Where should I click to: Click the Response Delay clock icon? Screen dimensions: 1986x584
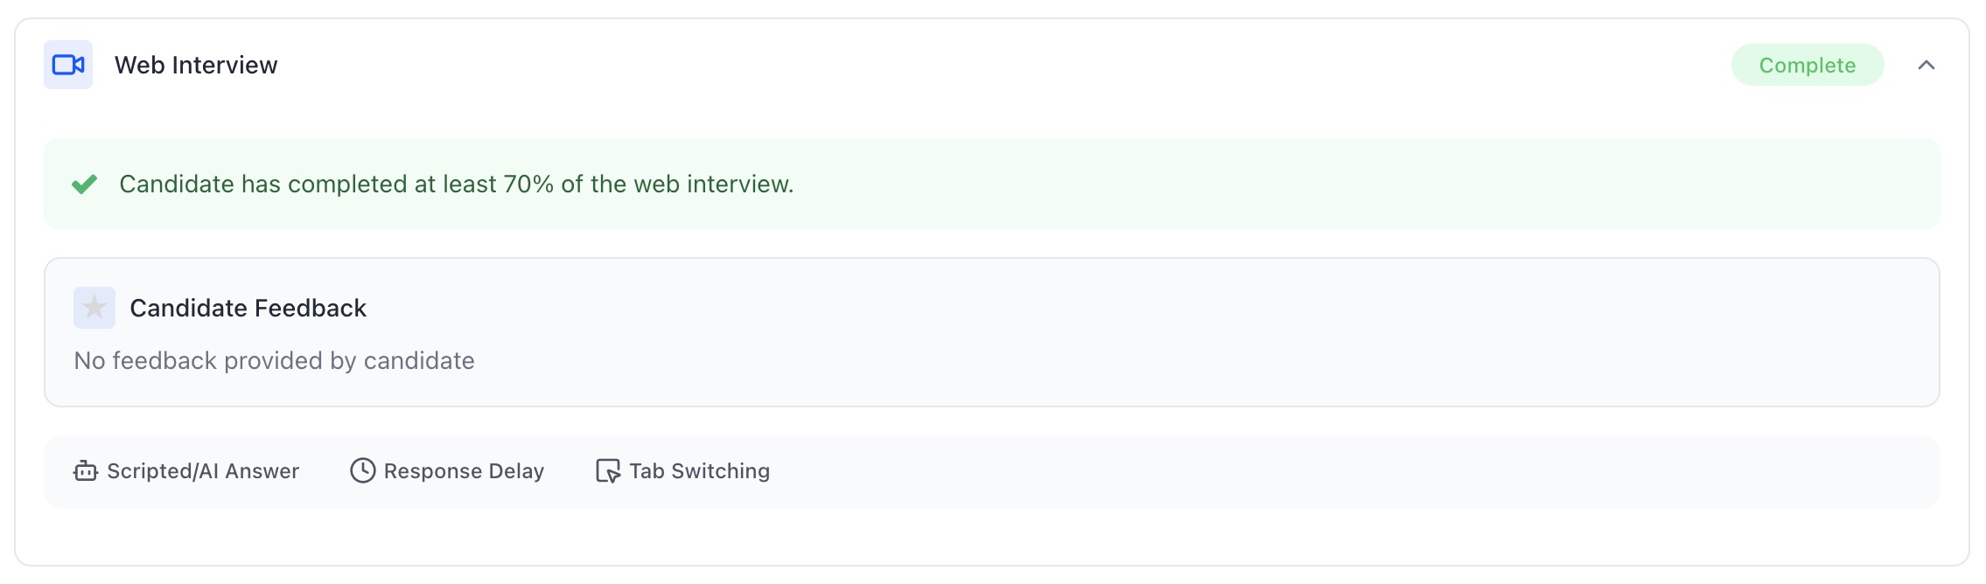coord(362,471)
